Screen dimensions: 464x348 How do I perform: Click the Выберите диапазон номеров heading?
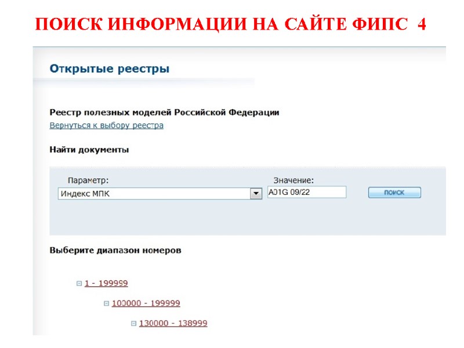(x=115, y=250)
